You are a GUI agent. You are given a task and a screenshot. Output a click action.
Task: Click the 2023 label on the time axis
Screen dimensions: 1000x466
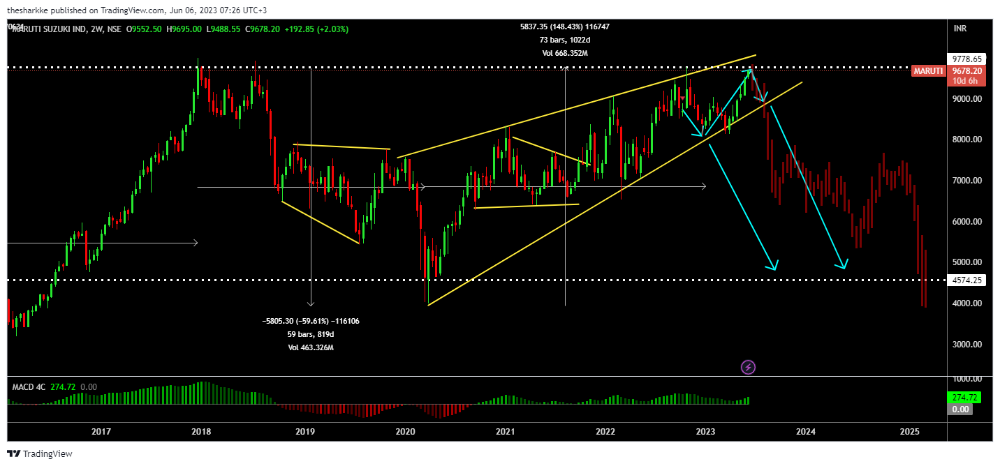[x=705, y=433]
